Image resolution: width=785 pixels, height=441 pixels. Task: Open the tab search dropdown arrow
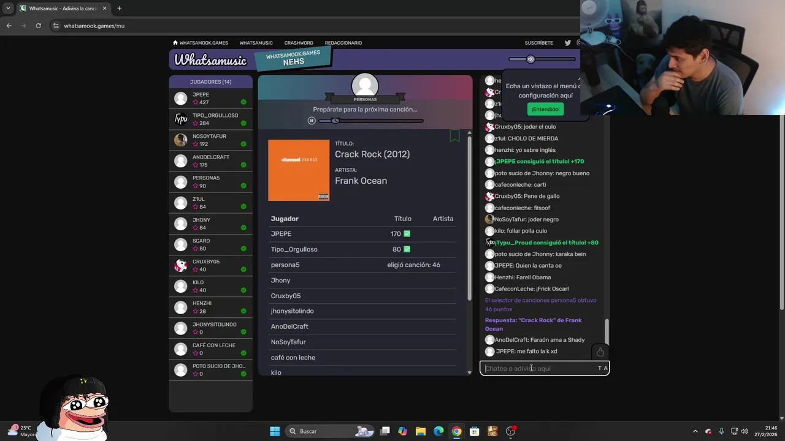coord(8,9)
